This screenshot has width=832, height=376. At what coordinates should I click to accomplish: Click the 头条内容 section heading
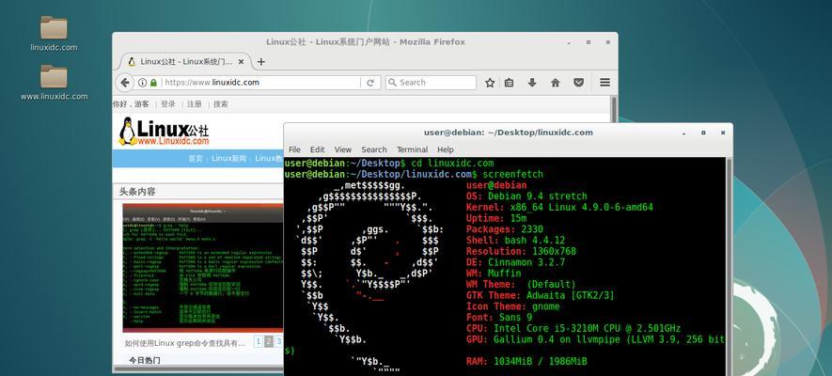137,192
